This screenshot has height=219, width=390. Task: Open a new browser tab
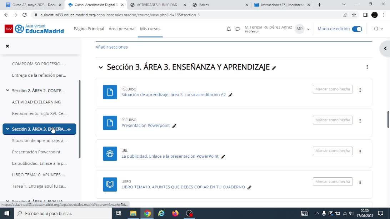[x=319, y=5]
